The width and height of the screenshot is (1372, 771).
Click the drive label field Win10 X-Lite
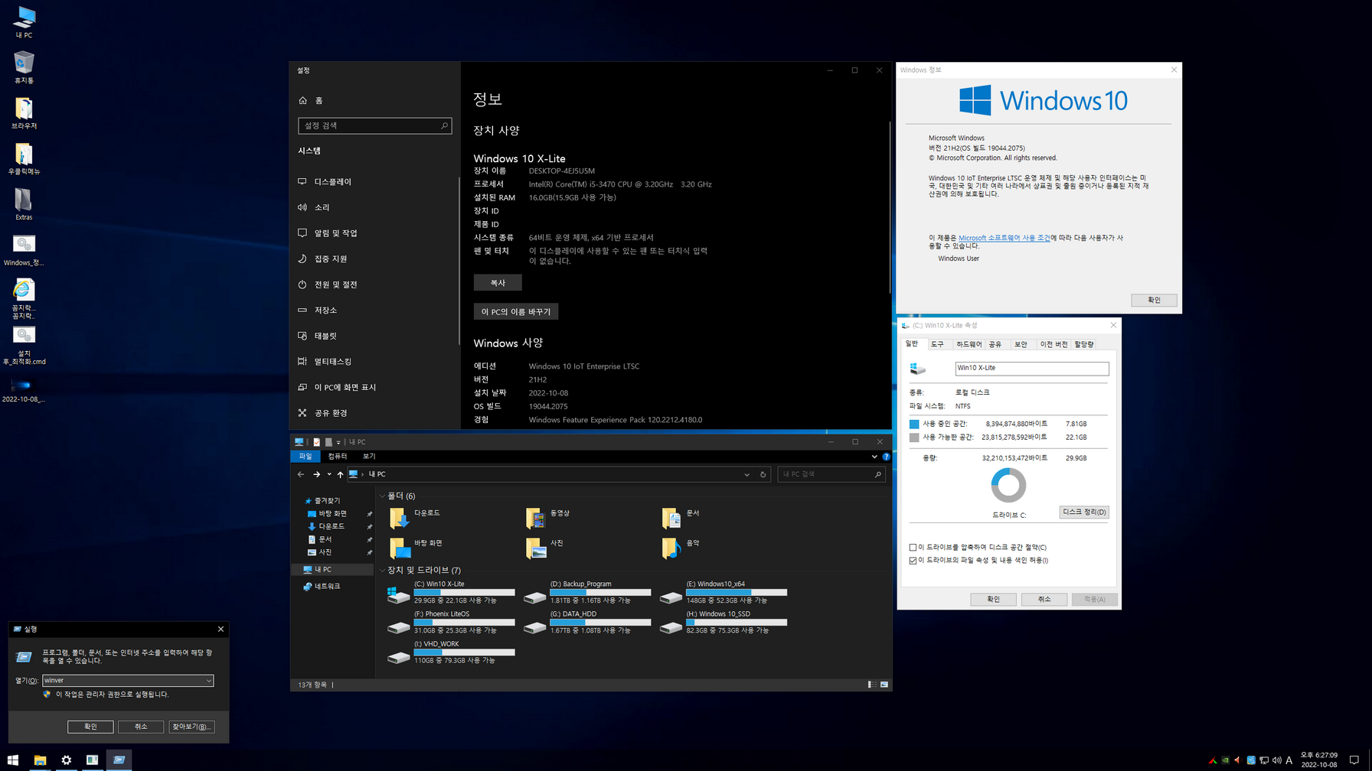click(x=1032, y=369)
